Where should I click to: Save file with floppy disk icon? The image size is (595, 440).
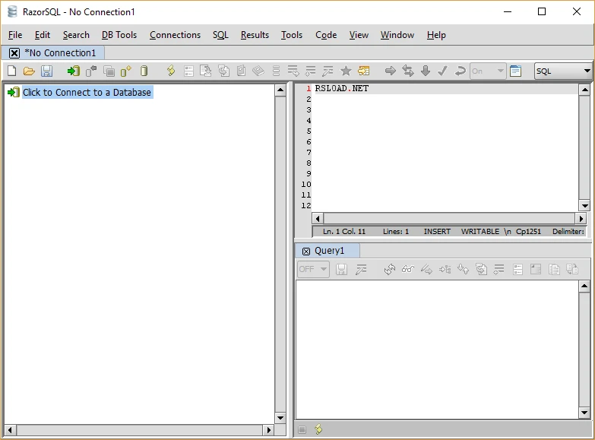[46, 71]
